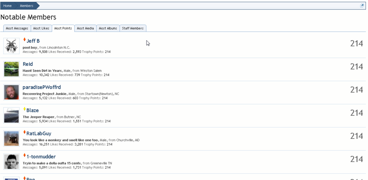Select the Most Media tab
368x180 pixels.
pyautogui.click(x=85, y=28)
